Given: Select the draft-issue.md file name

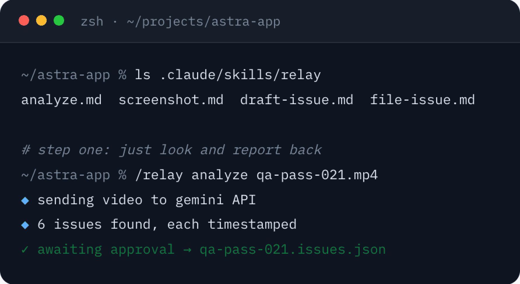Looking at the screenshot, I should (x=297, y=100).
